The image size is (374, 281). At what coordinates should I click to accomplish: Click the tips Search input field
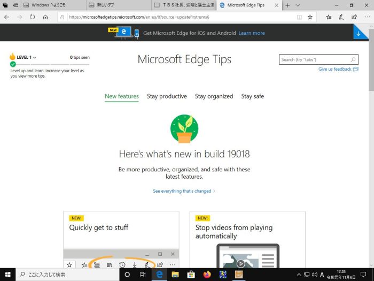pos(315,59)
